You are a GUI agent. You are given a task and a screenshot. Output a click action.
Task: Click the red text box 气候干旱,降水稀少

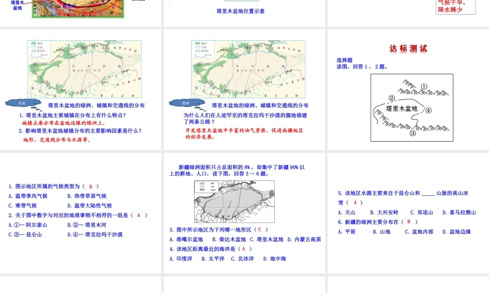pyautogui.click(x=456, y=7)
